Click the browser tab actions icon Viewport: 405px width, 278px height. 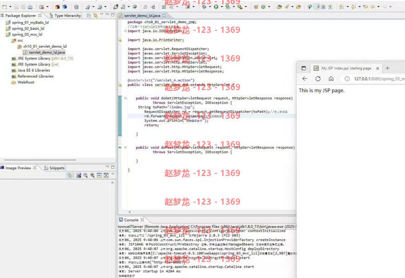(x=304, y=68)
